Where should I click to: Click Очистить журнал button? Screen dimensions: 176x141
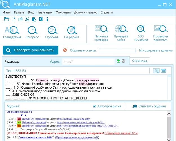149,106
